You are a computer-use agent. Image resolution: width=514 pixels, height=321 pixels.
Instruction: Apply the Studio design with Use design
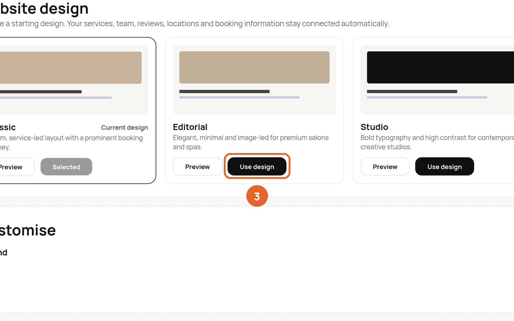[x=444, y=167]
